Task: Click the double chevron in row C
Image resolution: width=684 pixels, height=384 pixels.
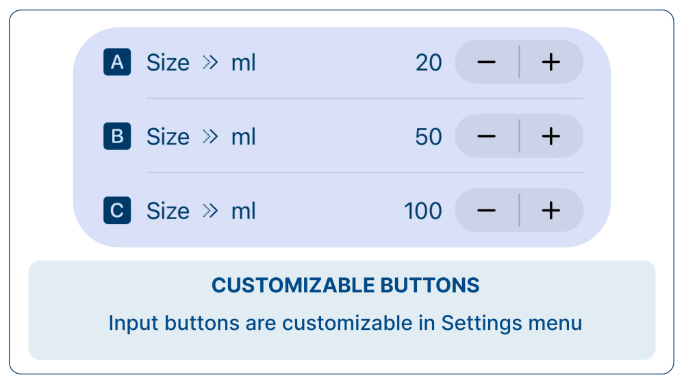Action: click(210, 211)
